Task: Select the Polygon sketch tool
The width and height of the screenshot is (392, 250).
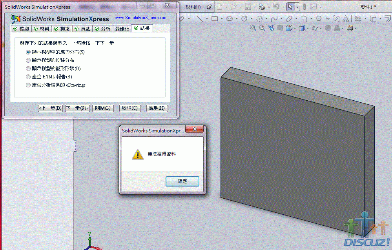Action: point(319,18)
